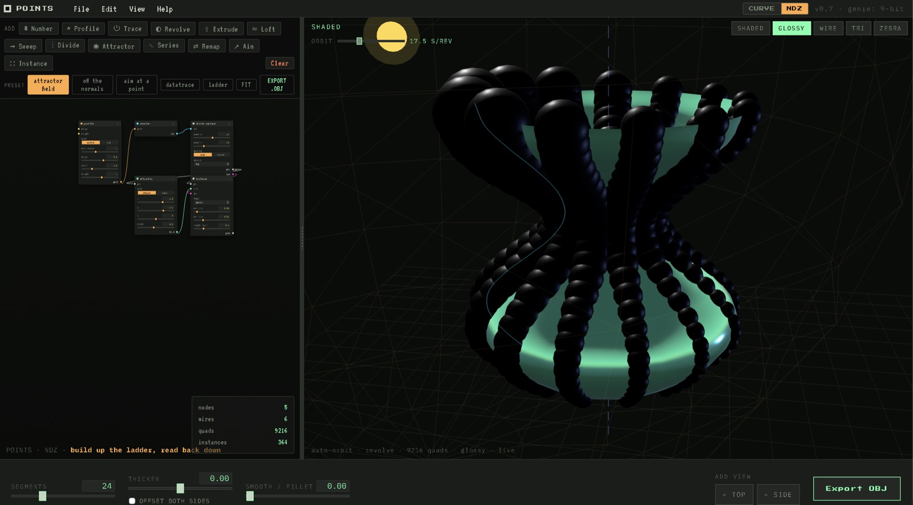This screenshot has height=505, width=913.
Task: Open the shape dropdown in instance node
Action: pyautogui.click(x=211, y=203)
